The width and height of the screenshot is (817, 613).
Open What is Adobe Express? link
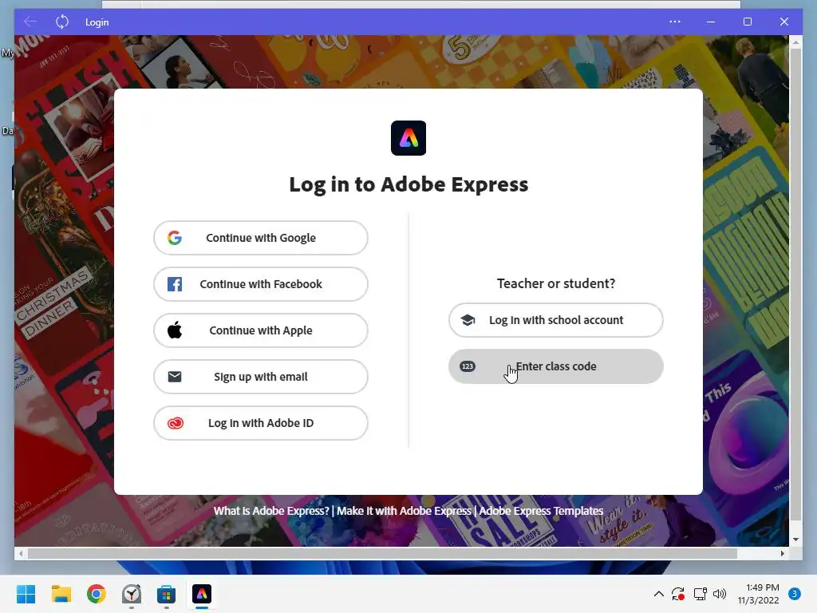(x=271, y=511)
